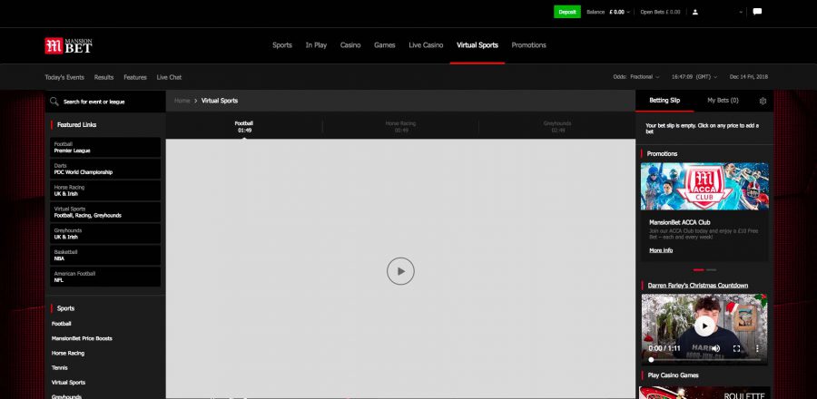Viewport: 817px width, 399px height.
Task: Change the Odds format dropdown
Action: (x=636, y=77)
